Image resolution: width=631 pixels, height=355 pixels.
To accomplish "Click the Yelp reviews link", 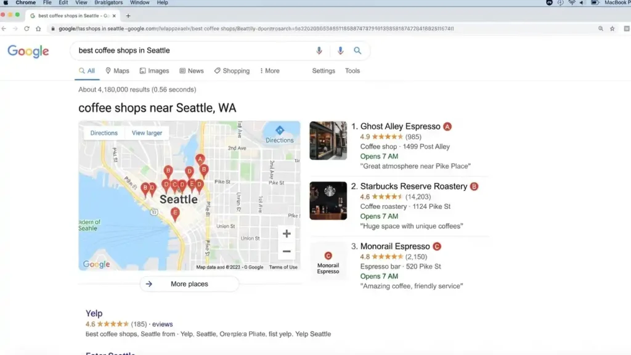I will click(162, 324).
